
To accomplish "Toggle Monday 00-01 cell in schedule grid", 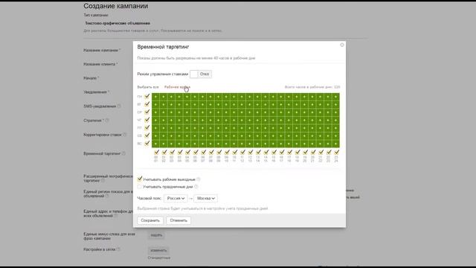I will tap(155, 97).
